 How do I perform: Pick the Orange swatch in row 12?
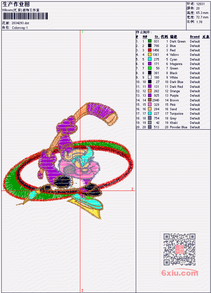(150, 91)
